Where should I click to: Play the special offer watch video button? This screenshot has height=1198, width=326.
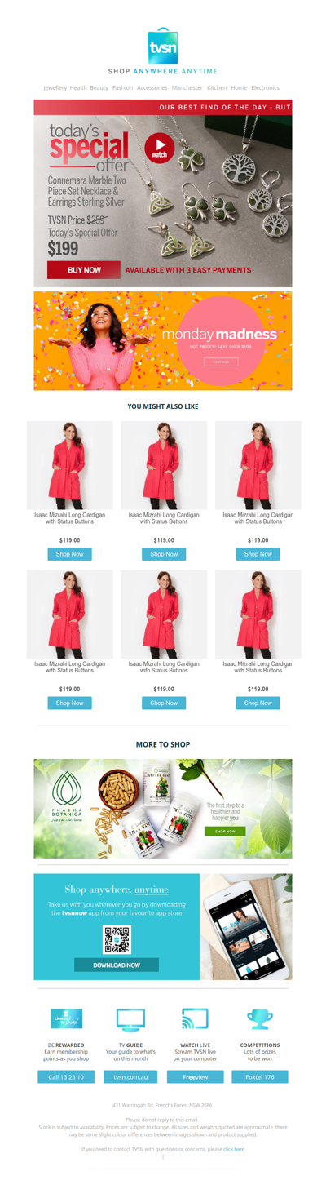click(160, 149)
